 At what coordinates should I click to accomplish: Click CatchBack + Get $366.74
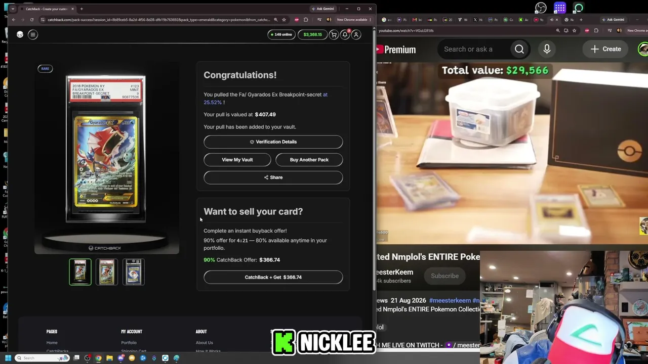[x=273, y=277]
